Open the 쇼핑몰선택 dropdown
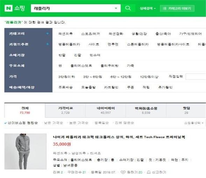 coord(194,123)
